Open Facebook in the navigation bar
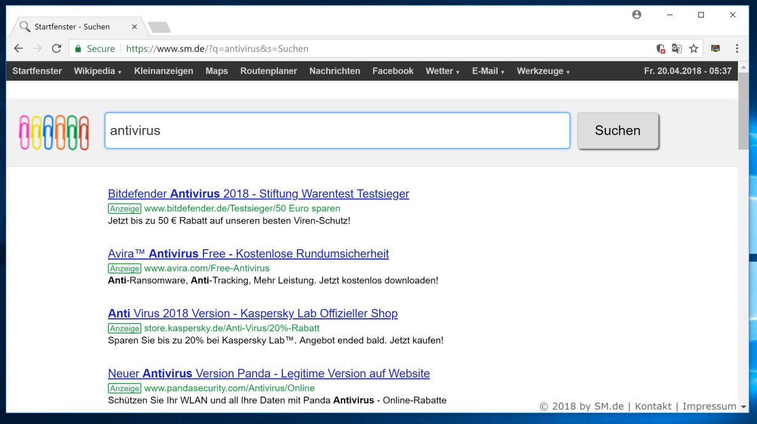The image size is (757, 424). click(x=393, y=71)
